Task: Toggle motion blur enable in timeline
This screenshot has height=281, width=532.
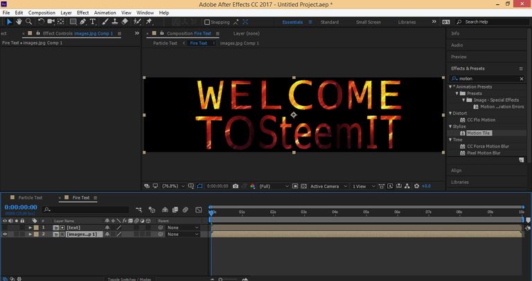Action: 185,210
